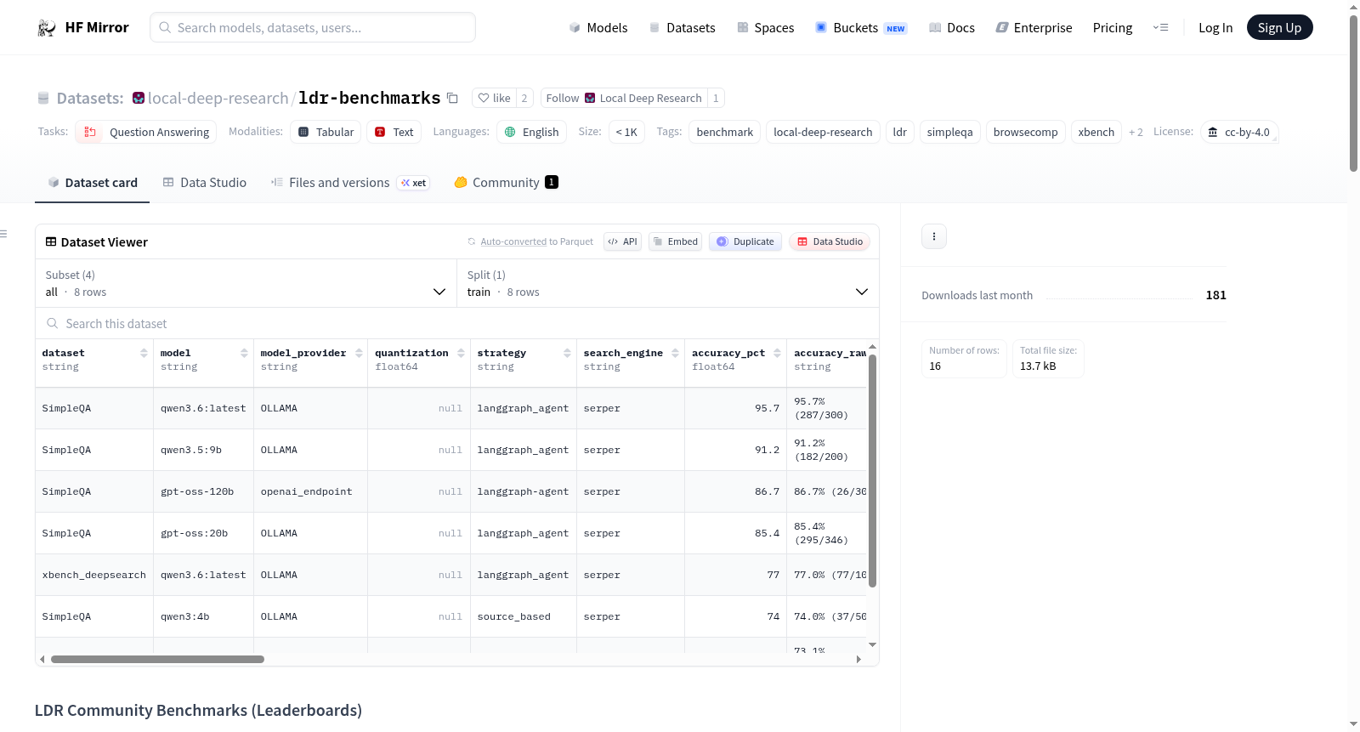Click the page vertical scrollbar thumb
Viewport: 1360px width, 732px height.
(x=1353, y=94)
